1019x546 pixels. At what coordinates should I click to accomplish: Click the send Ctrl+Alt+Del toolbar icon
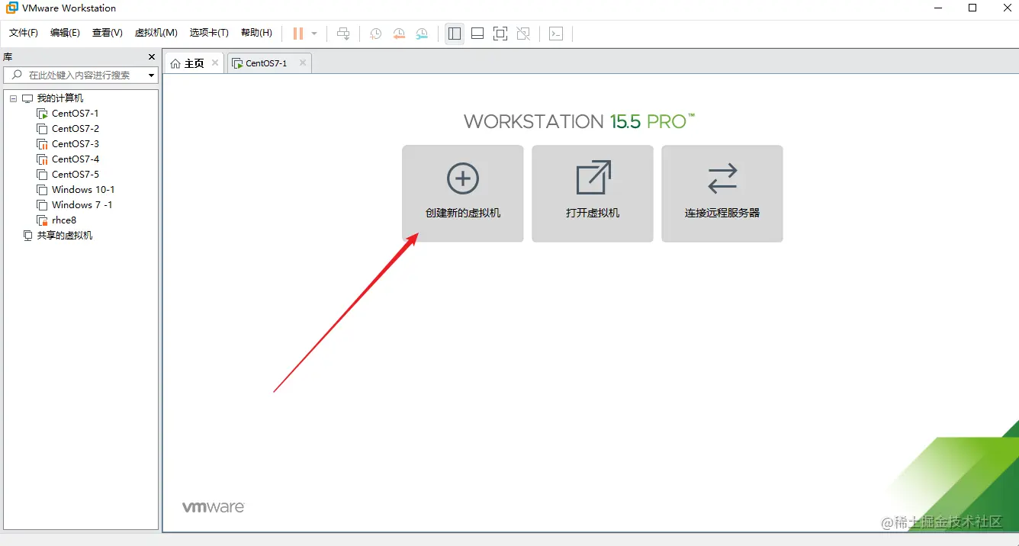[343, 34]
